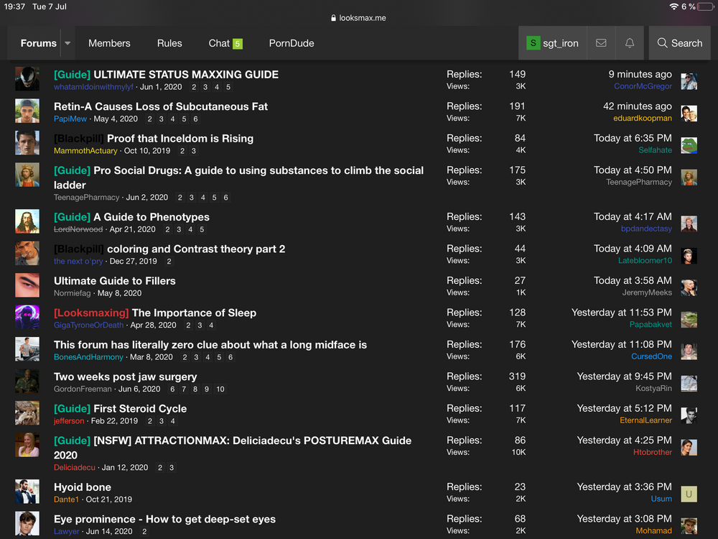
Task: Click GordonFreeman author avatar
Action: tap(27, 382)
